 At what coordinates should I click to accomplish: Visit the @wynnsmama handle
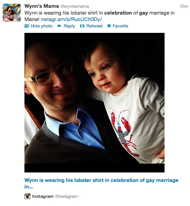tap(75, 6)
